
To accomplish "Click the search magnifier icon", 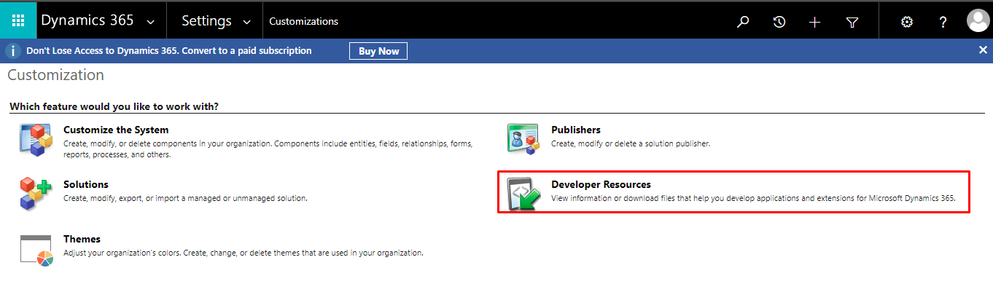I will (743, 22).
